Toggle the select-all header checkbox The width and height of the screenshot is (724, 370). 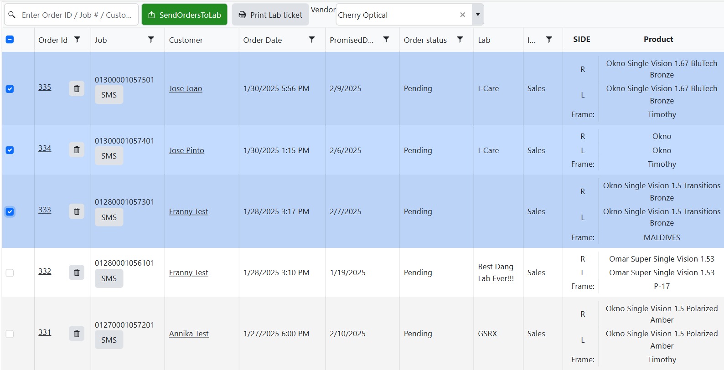coord(10,40)
